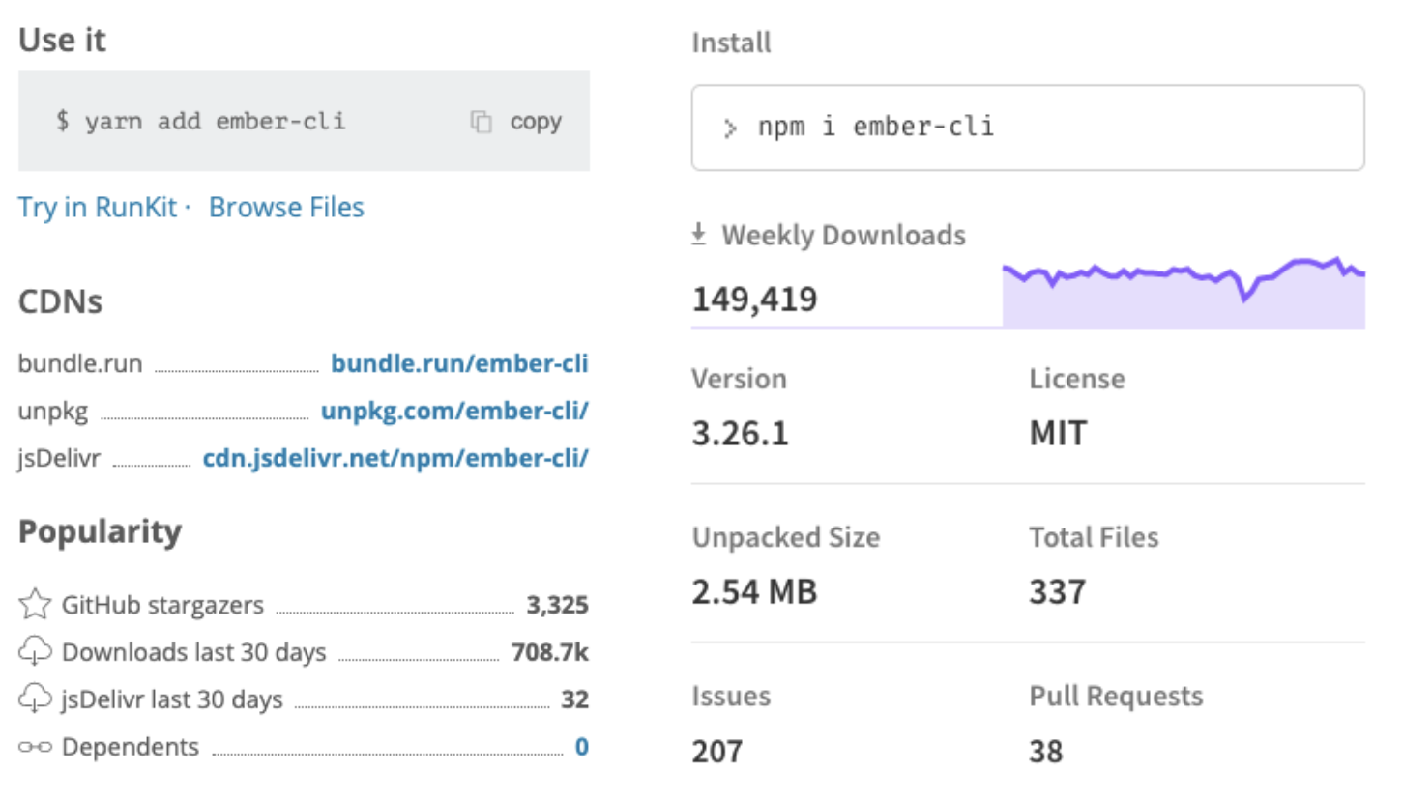Click the Pull Requests count 38
The height and width of the screenshot is (799, 1403).
(1046, 751)
